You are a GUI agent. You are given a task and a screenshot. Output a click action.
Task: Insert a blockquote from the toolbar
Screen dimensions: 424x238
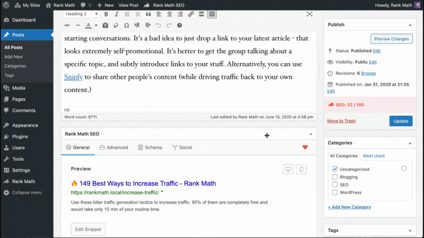(x=147, y=14)
